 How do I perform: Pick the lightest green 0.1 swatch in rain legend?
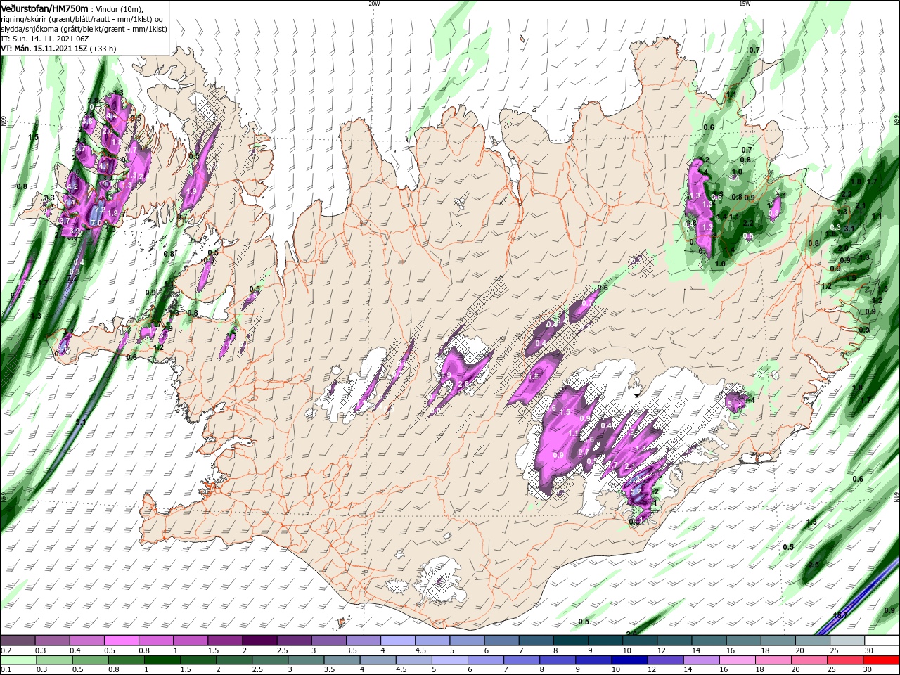click(18, 660)
